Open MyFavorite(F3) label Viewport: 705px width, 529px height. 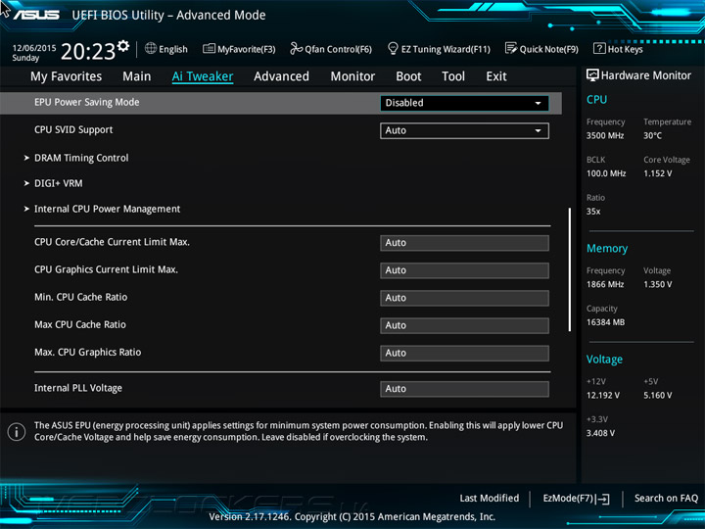(247, 49)
